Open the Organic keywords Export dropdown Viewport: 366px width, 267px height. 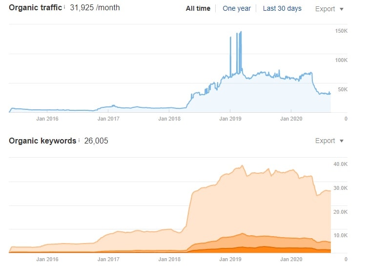point(329,141)
